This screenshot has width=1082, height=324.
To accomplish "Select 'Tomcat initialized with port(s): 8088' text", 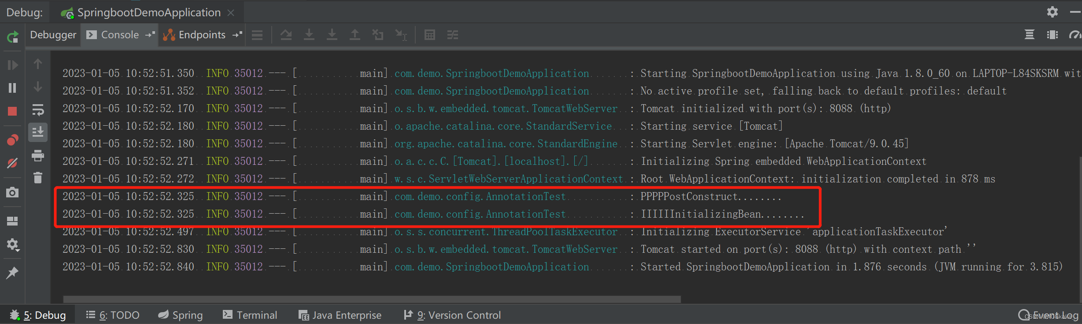I will tap(746, 109).
